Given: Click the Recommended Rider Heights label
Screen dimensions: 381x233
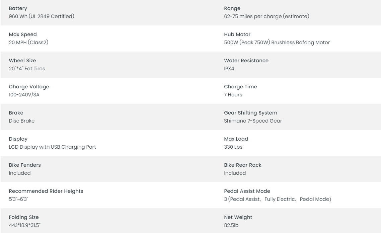Looking at the screenshot, I should pos(46,191).
